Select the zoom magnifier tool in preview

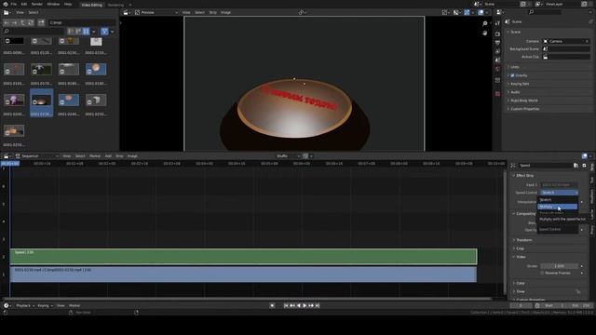pos(484,23)
